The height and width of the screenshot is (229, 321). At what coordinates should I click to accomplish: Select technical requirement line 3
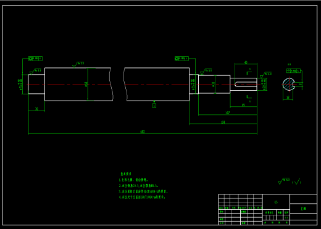(143, 191)
